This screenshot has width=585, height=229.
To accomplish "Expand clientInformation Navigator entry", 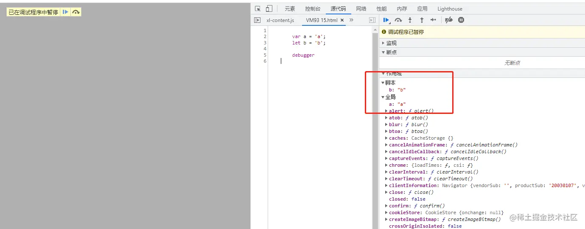I will (386, 185).
